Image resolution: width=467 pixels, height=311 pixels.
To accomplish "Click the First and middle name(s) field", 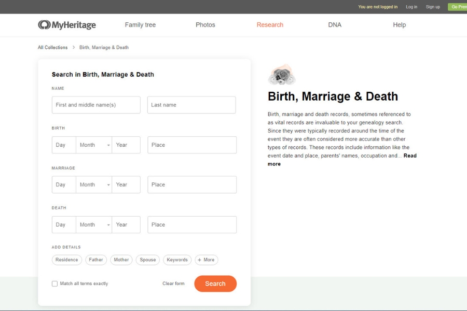I will [96, 105].
